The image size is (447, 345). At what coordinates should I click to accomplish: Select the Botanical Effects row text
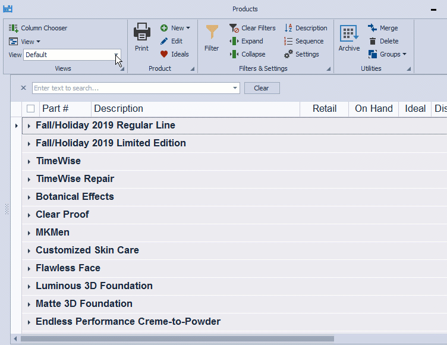click(75, 197)
